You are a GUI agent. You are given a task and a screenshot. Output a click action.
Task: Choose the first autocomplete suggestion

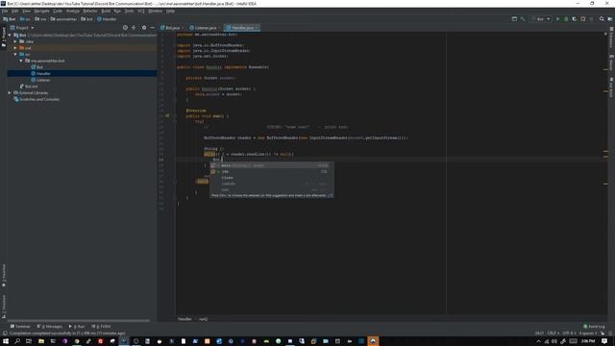[272, 165]
